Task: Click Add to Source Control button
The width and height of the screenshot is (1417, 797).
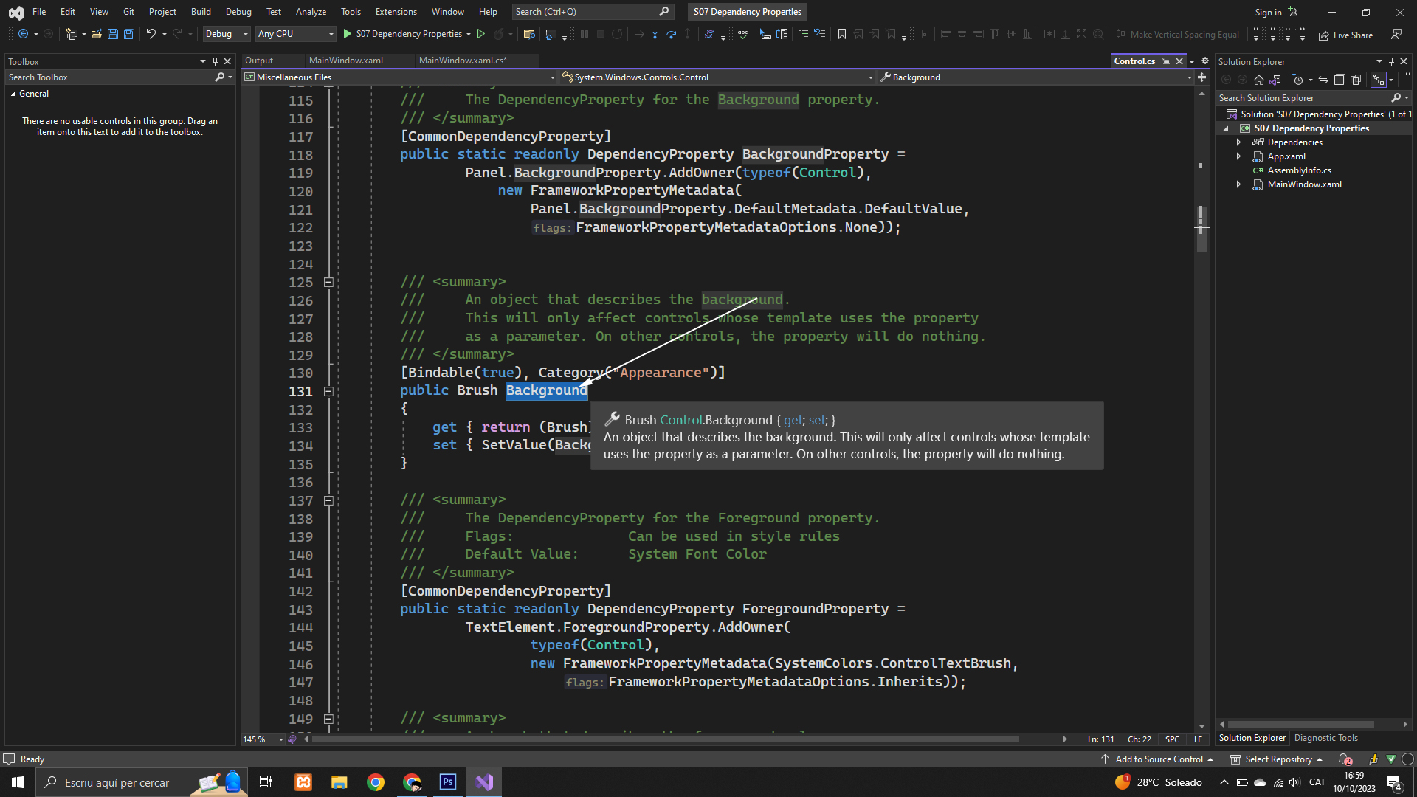Action: [1159, 759]
